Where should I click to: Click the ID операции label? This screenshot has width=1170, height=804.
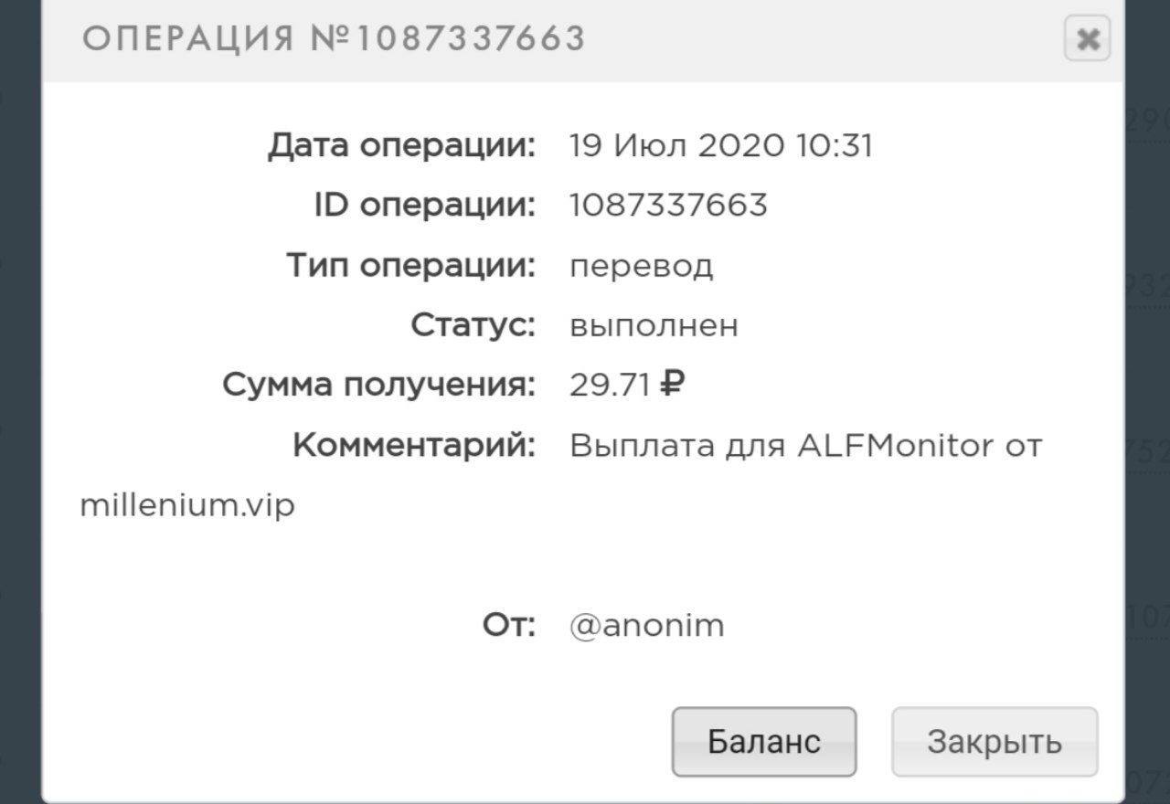click(424, 205)
